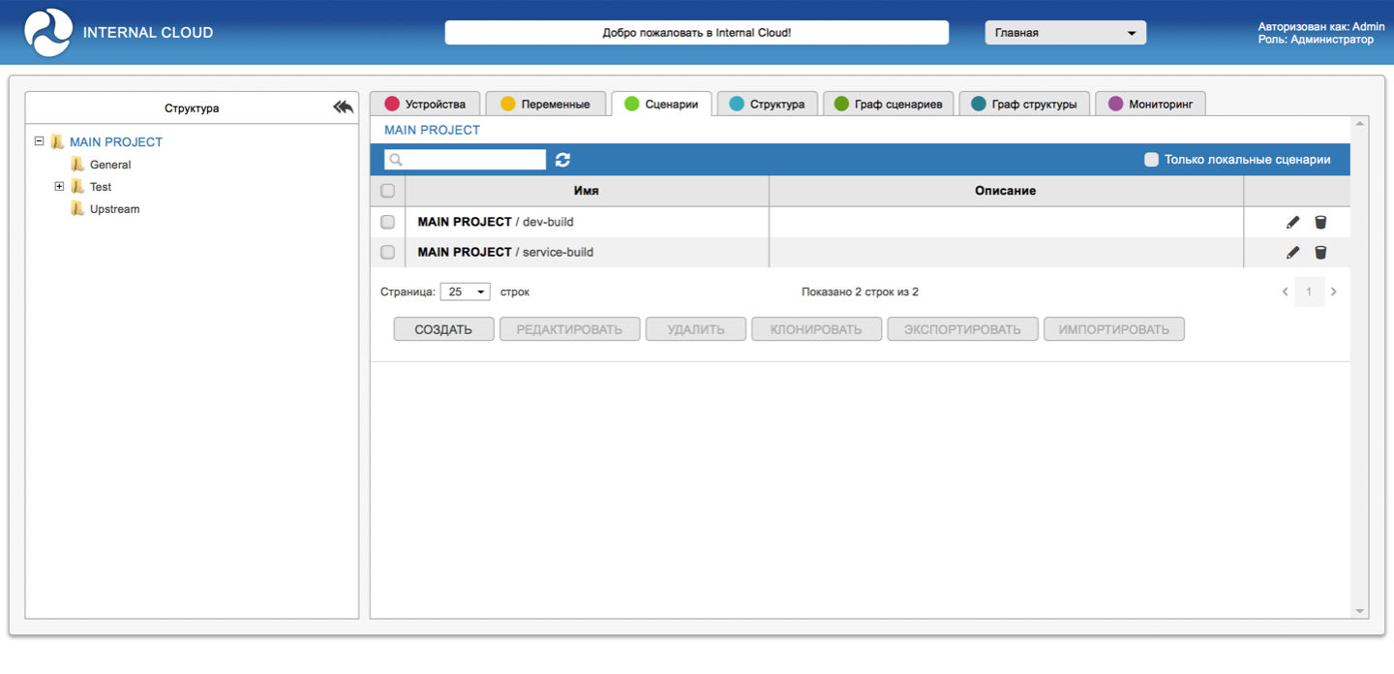The height and width of the screenshot is (674, 1394).
Task: Edit service-build scenario with pencil icon
Action: pos(1292,253)
